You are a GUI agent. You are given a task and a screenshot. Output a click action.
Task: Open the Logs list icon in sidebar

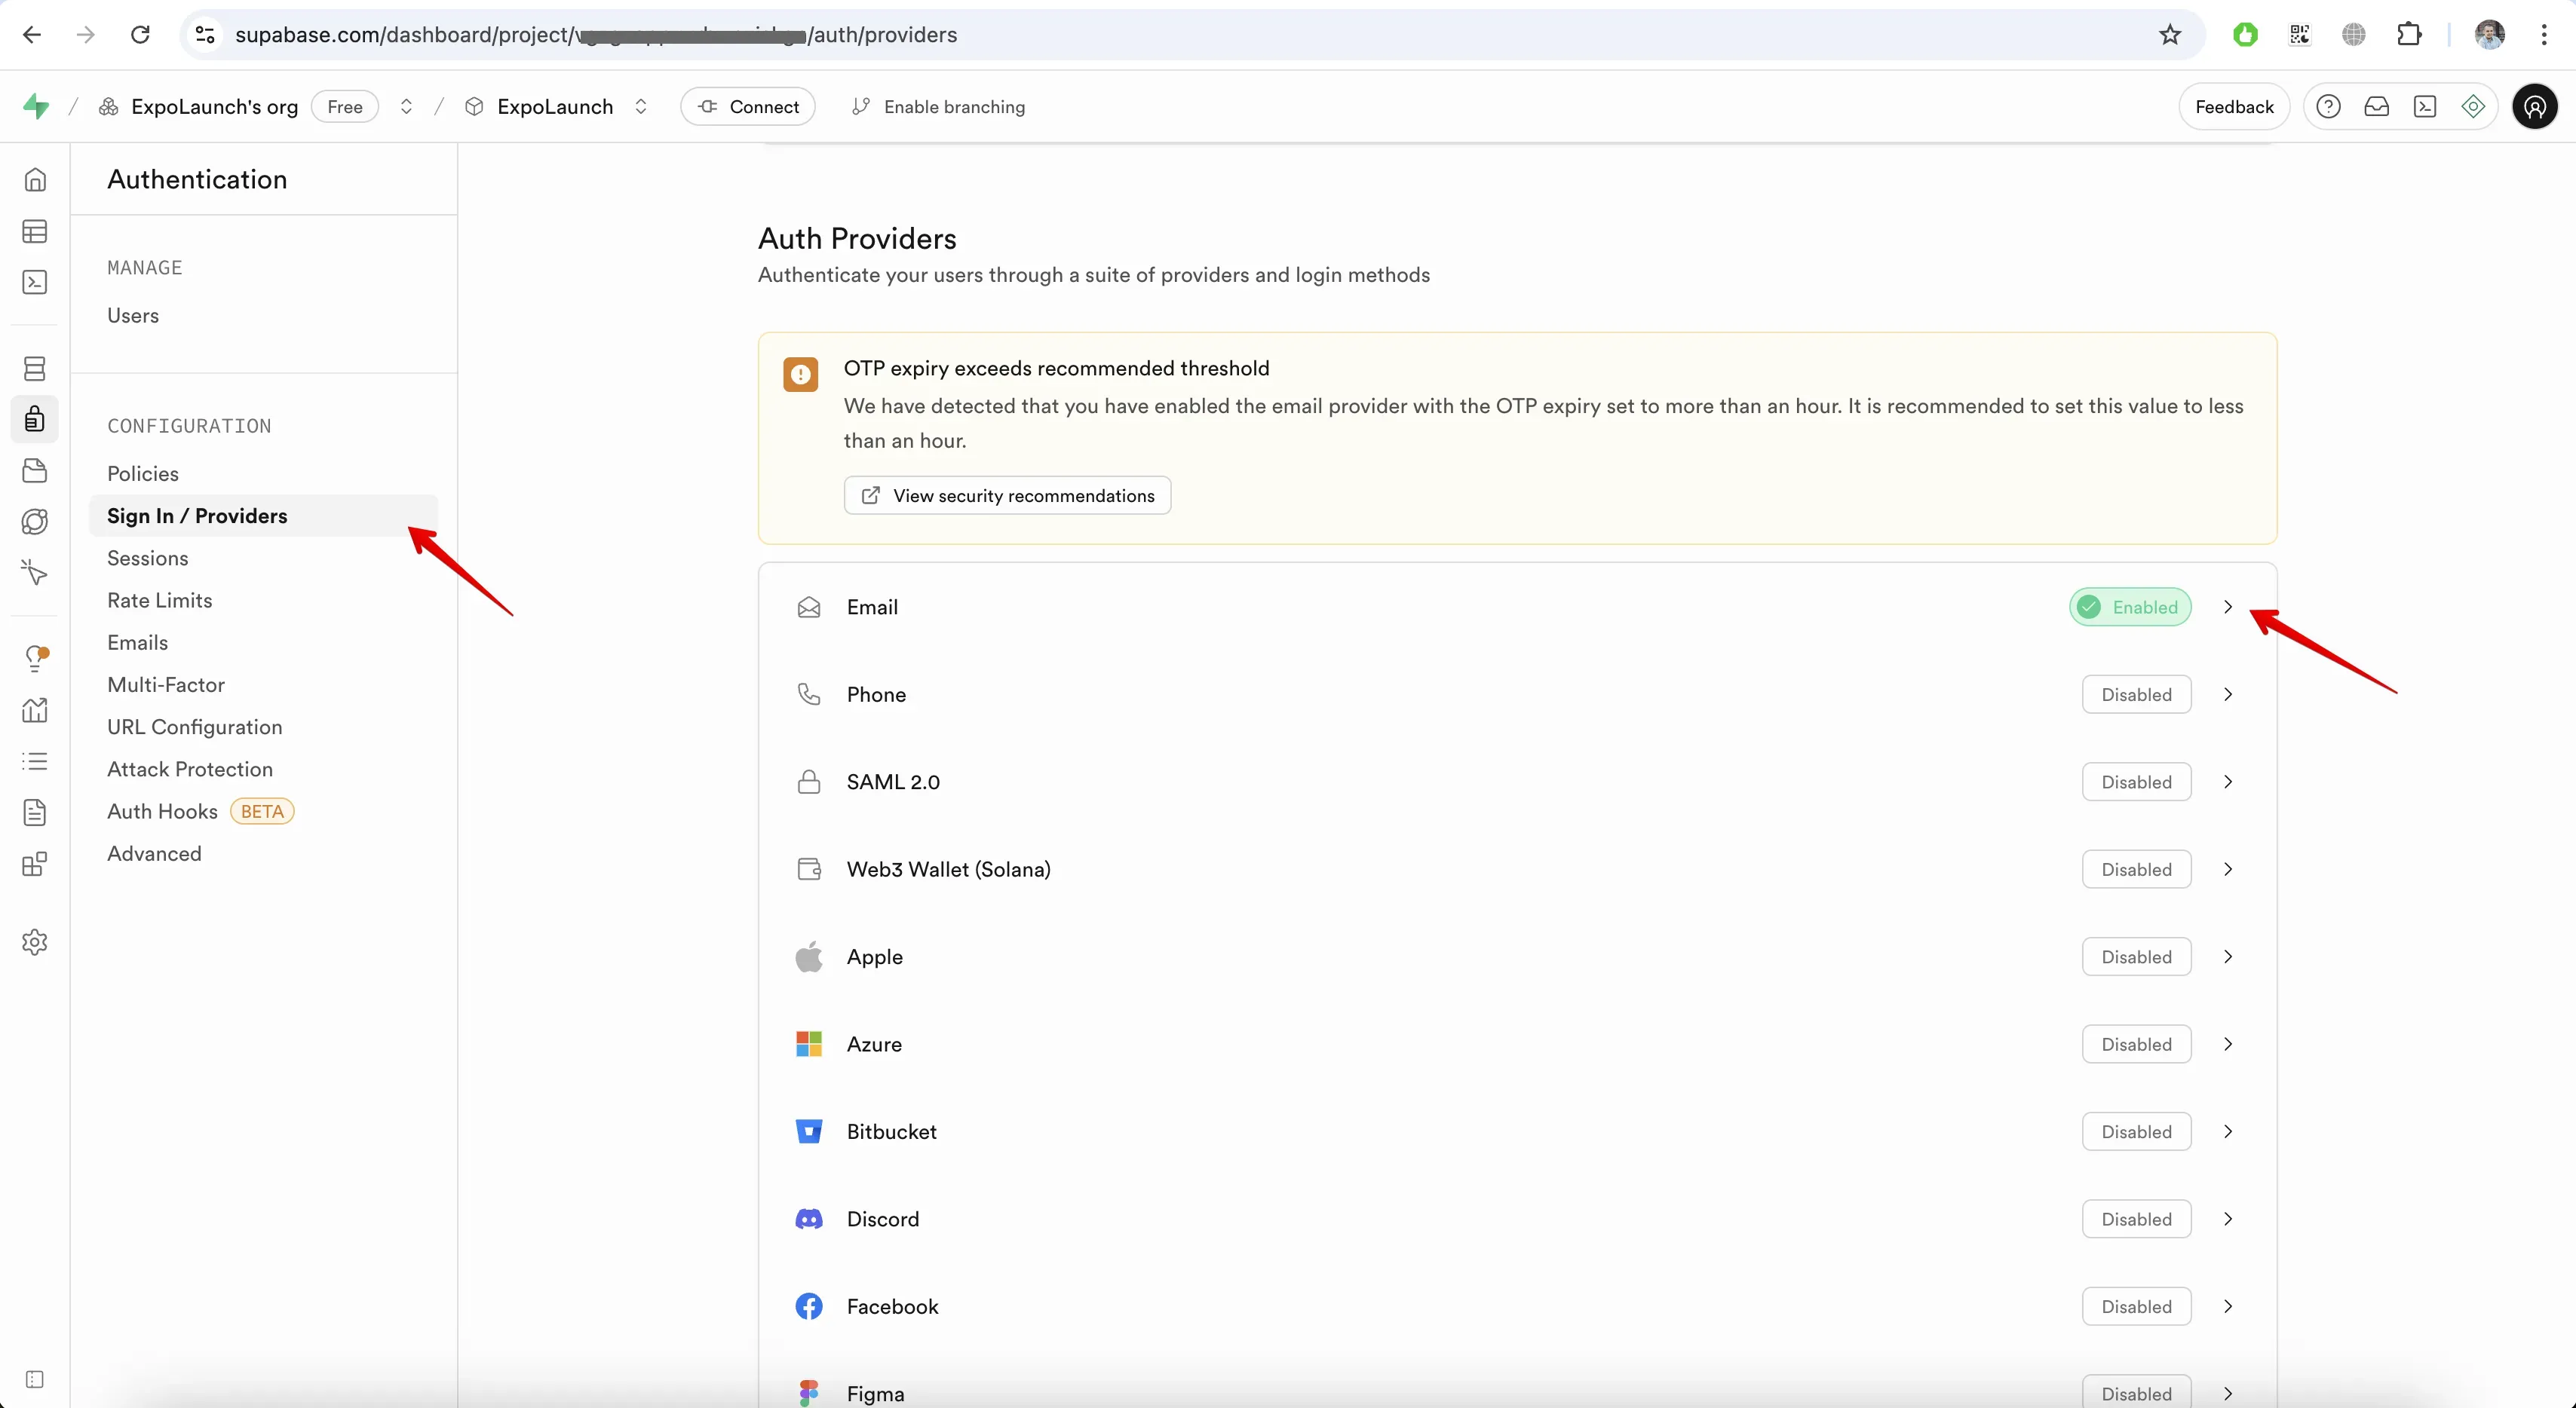point(35,761)
